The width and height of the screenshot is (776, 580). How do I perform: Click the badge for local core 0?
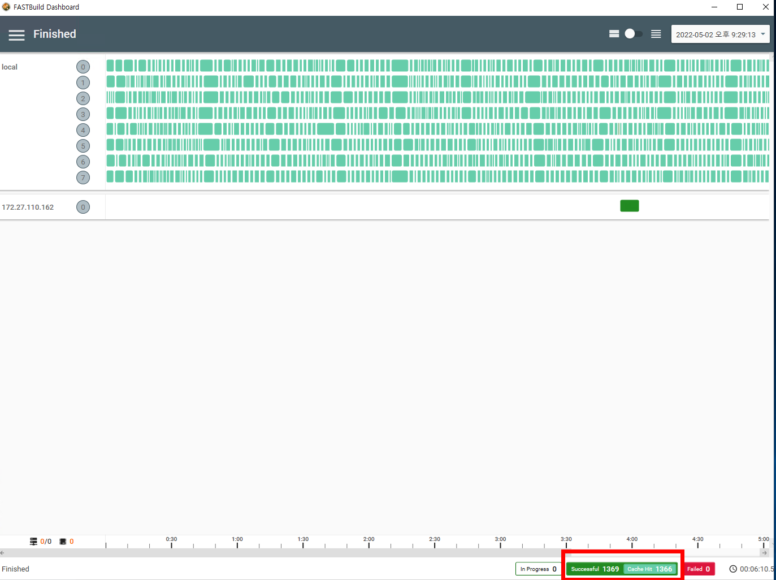pyautogui.click(x=83, y=66)
